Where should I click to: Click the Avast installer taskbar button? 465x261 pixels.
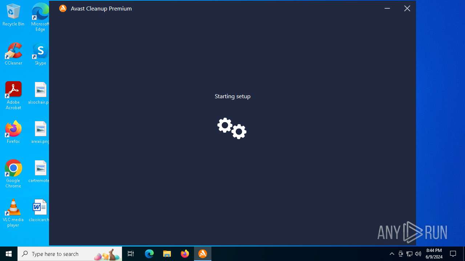coord(203,254)
